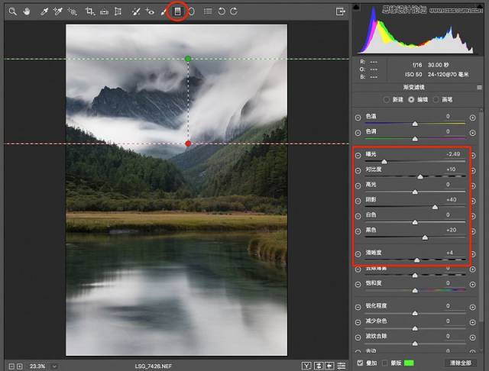Open the preferences list icon

coord(208,11)
